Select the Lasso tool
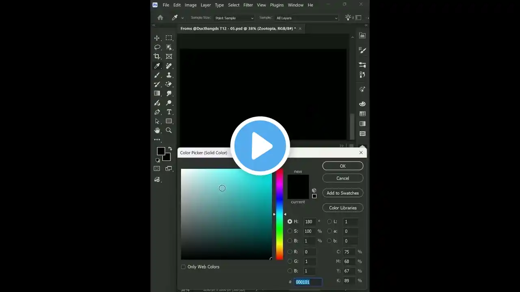This screenshot has width=520, height=292. click(157, 47)
